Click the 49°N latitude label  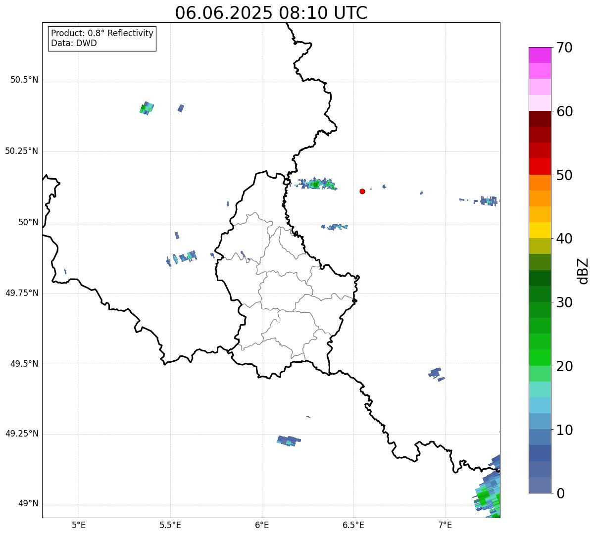coord(28,504)
